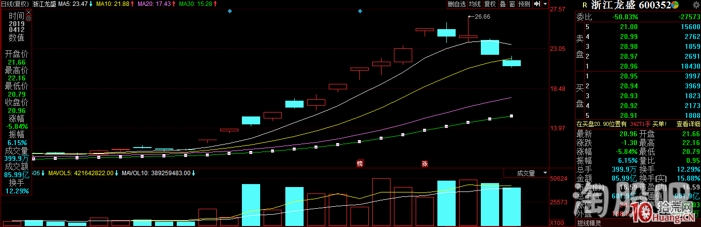Select buy level 5 price 20.91
The height and width of the screenshot is (227, 701).
(x=628, y=115)
